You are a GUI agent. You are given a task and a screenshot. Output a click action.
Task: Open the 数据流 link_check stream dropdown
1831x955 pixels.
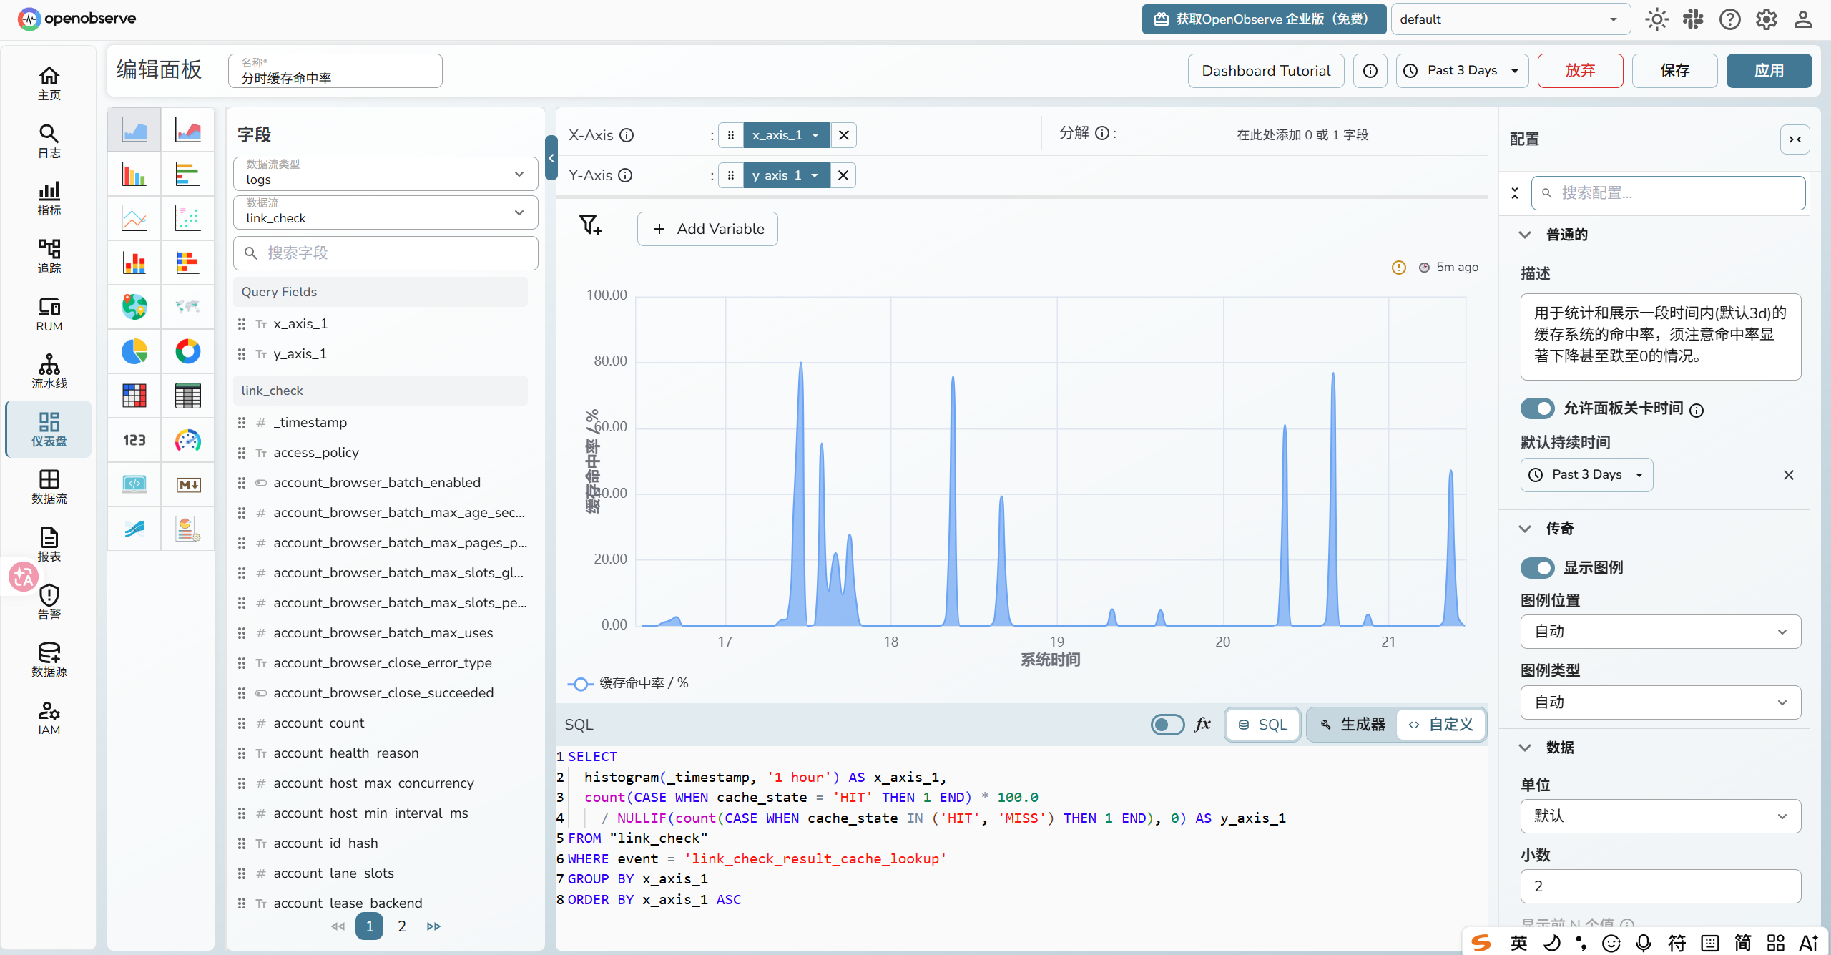(x=386, y=212)
